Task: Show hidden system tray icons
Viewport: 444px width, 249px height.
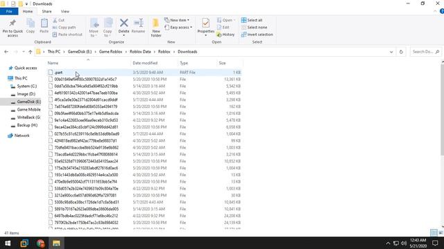Action: (388, 243)
